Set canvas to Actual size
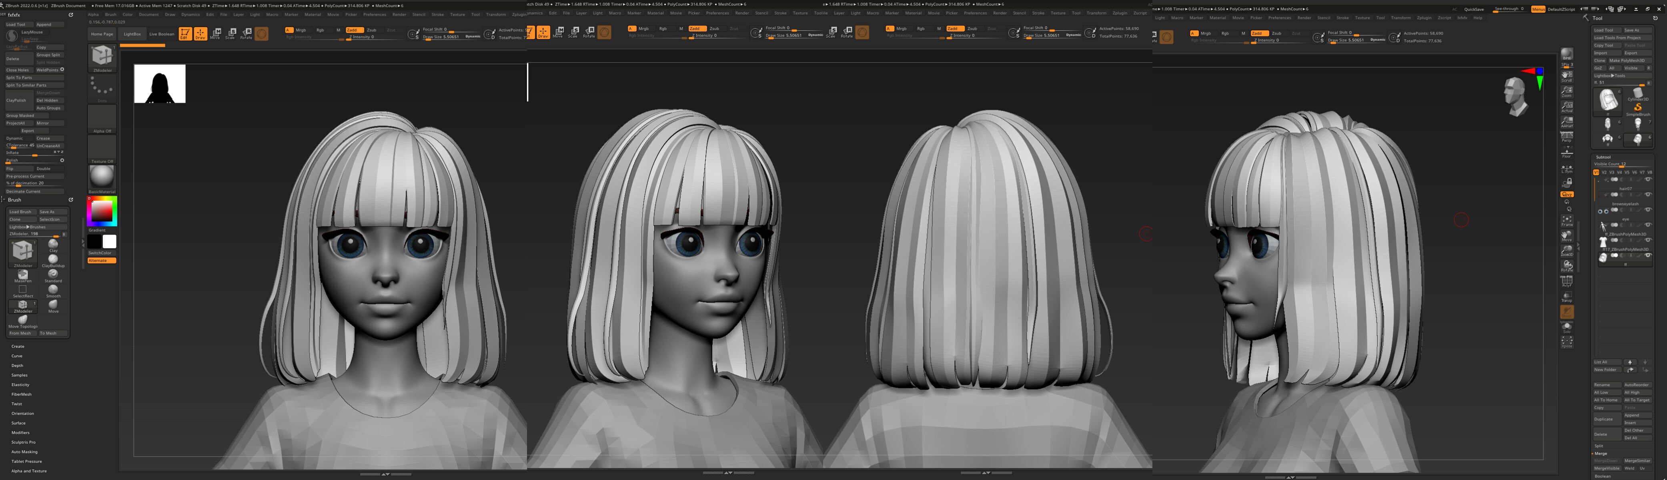Viewport: 1667px width, 480px height. [x=1567, y=107]
